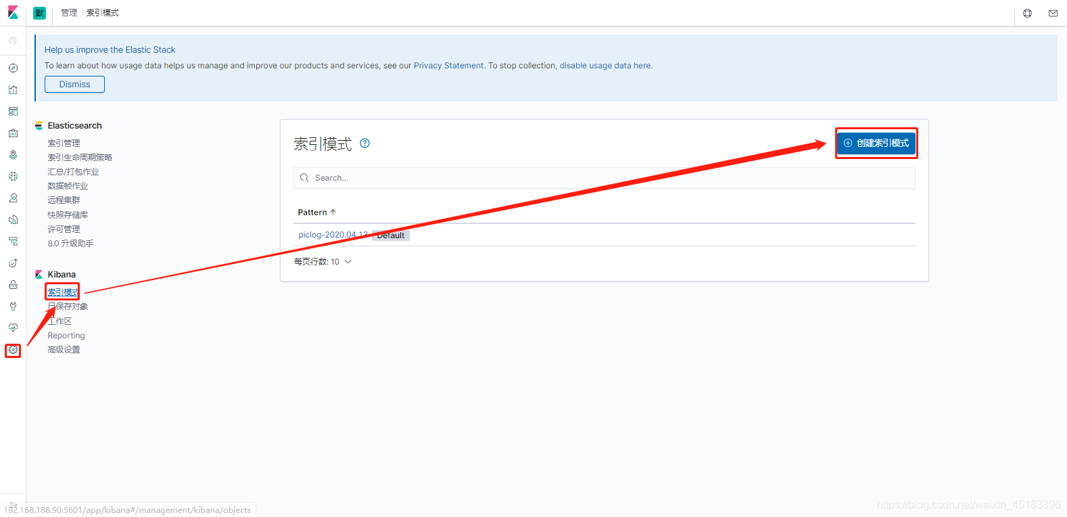The height and width of the screenshot is (517, 1067).
Task: Click help icon next to 索引模式 title
Action: click(364, 143)
